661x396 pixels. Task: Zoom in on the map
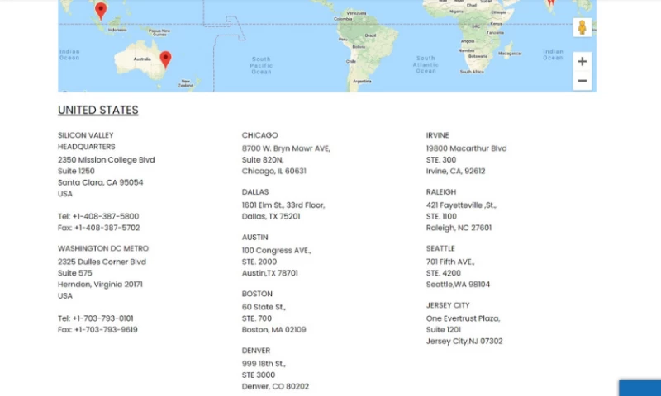[x=582, y=62]
